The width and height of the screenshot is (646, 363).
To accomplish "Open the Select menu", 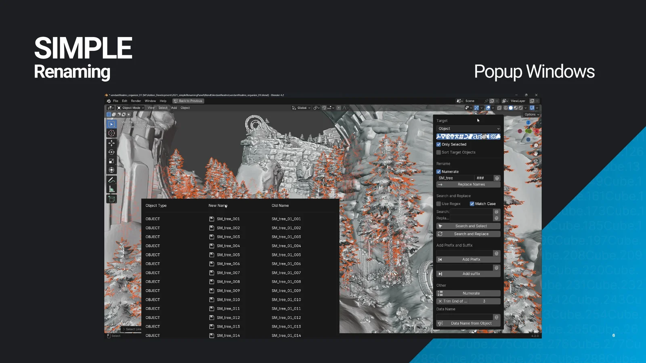I will (x=163, y=108).
